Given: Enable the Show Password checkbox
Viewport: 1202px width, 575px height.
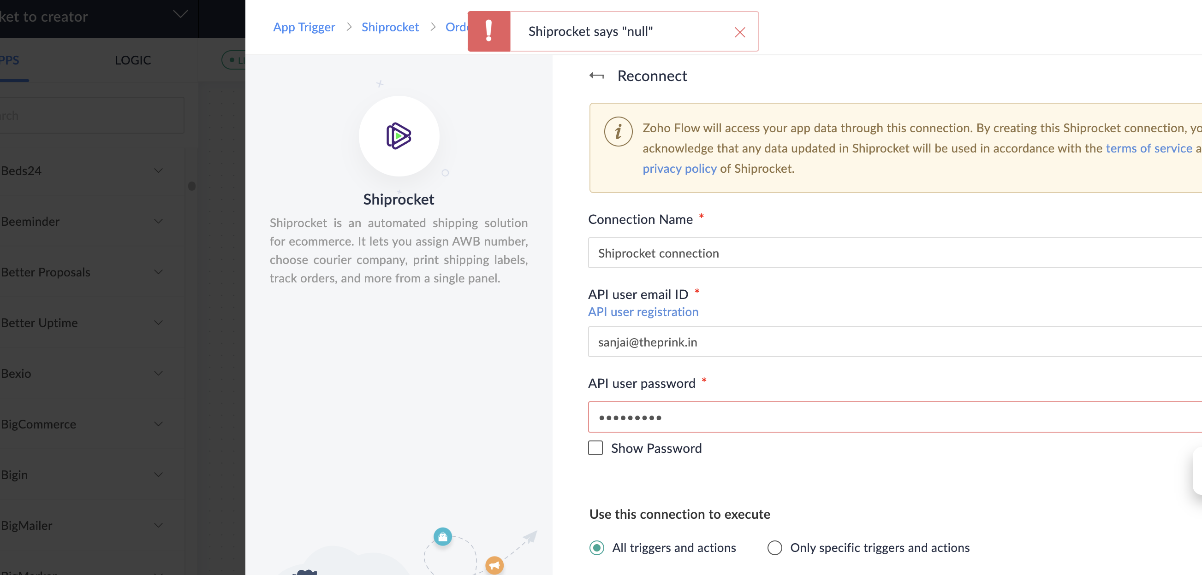Looking at the screenshot, I should (x=595, y=448).
